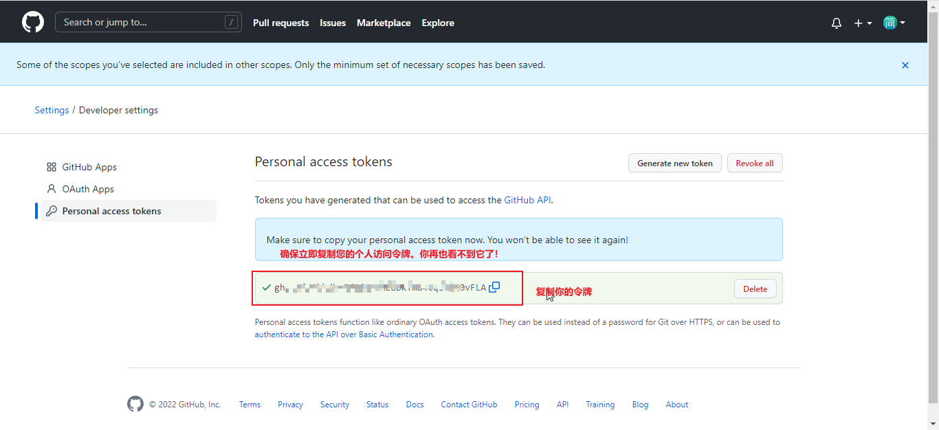Image resolution: width=939 pixels, height=430 pixels.
Task: Open About footer link
Action: [676, 405]
